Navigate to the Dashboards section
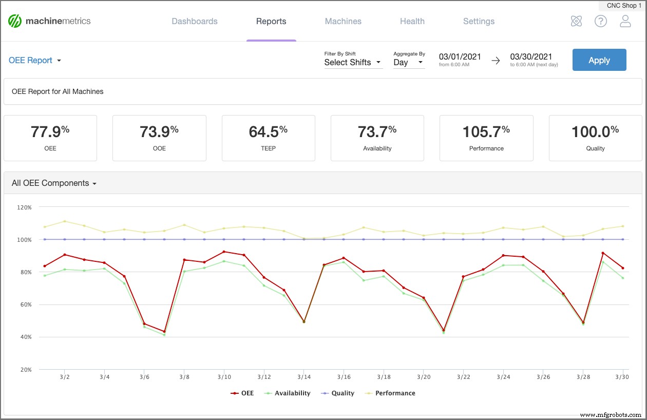Screen dimensions: 647x420 point(195,21)
